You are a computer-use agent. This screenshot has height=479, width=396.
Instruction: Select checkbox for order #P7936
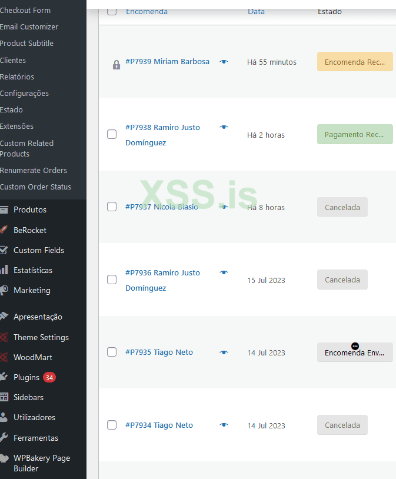112,280
